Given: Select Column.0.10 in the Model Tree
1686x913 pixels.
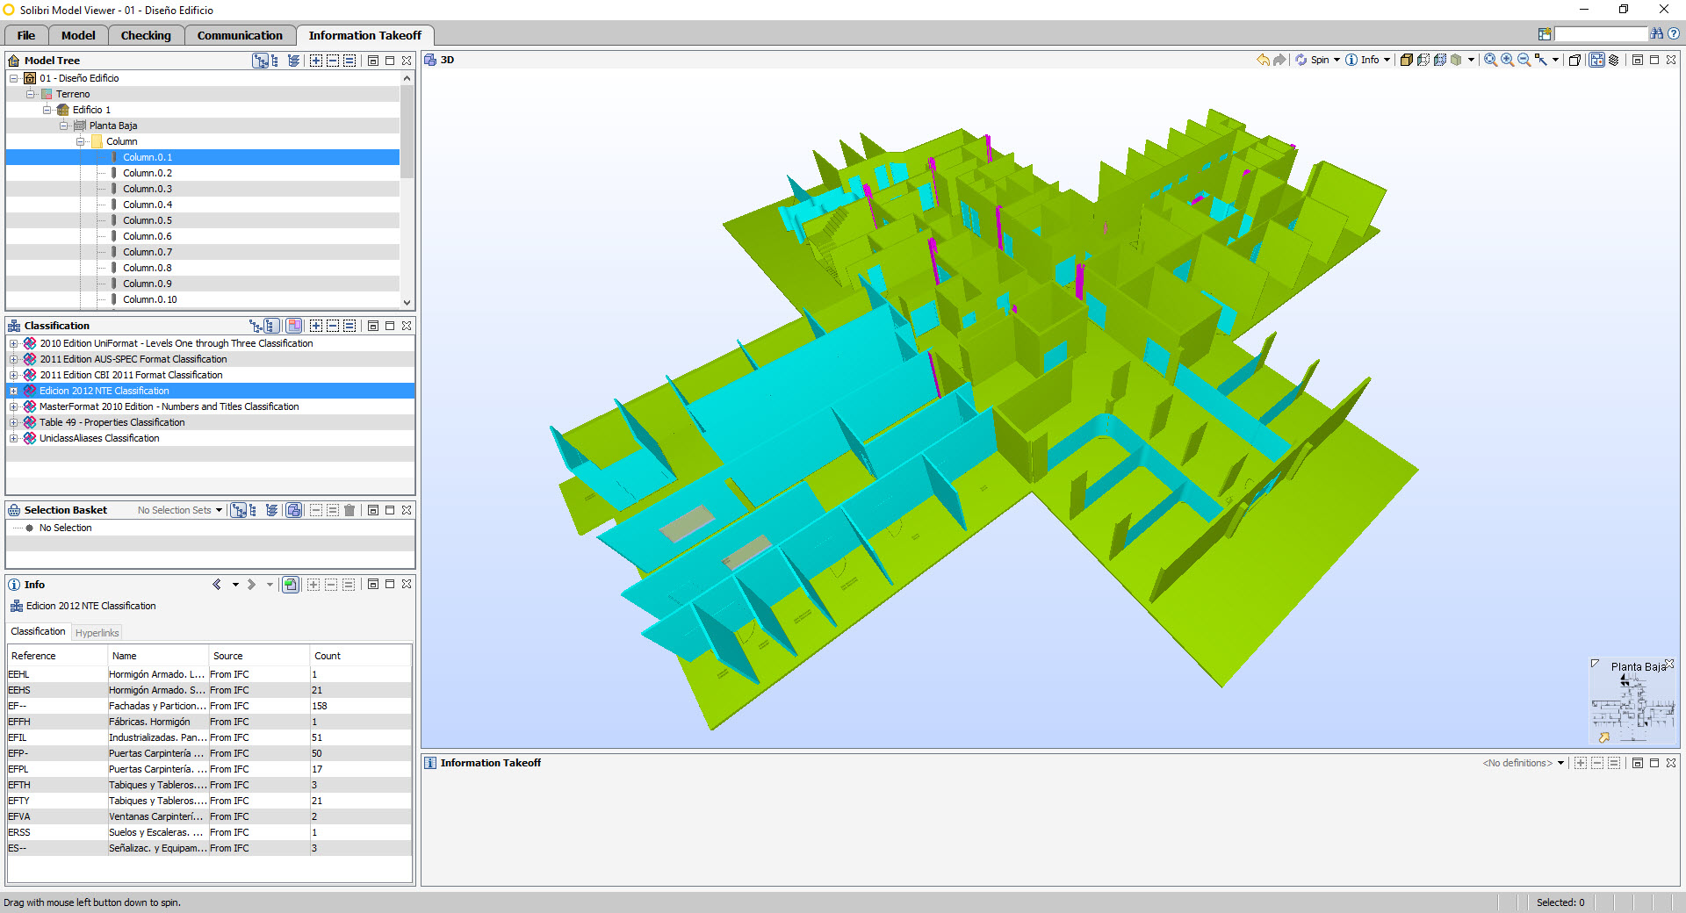Looking at the screenshot, I should click(150, 299).
